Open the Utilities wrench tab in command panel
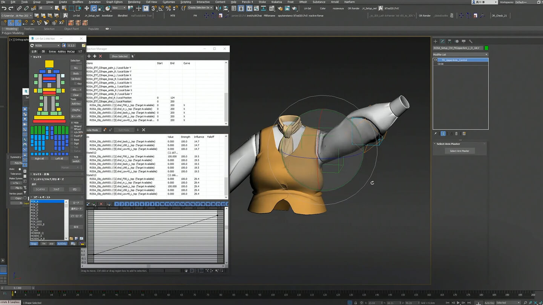 (x=470, y=41)
